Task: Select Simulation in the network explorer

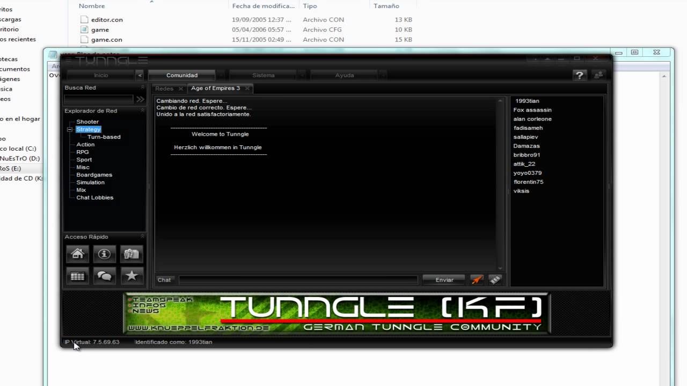Action: [90, 182]
